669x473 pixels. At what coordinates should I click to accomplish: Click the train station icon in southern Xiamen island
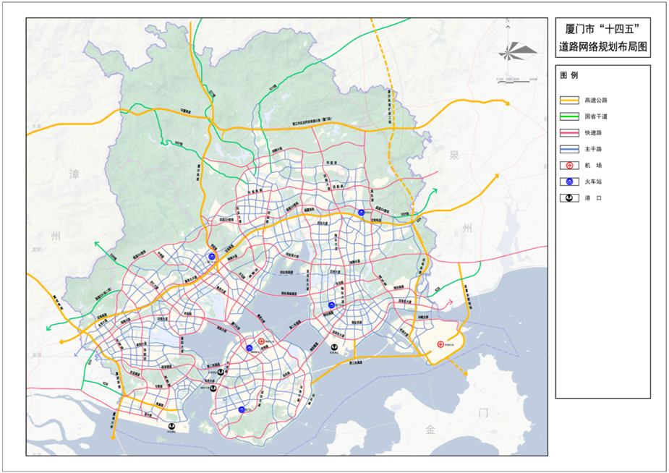click(x=242, y=409)
